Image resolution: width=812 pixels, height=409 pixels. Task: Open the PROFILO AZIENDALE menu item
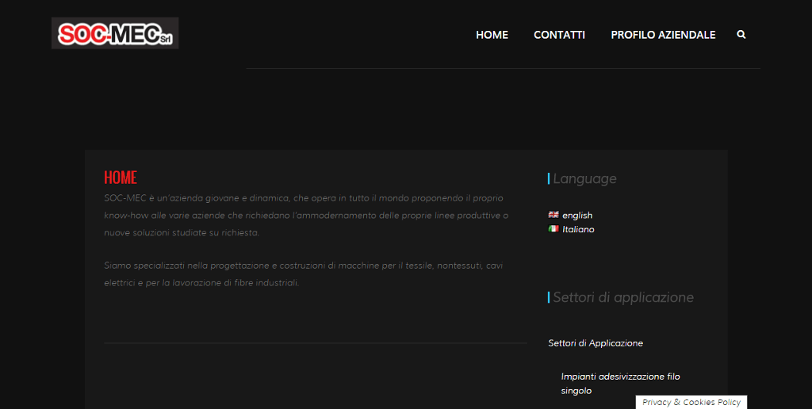663,35
